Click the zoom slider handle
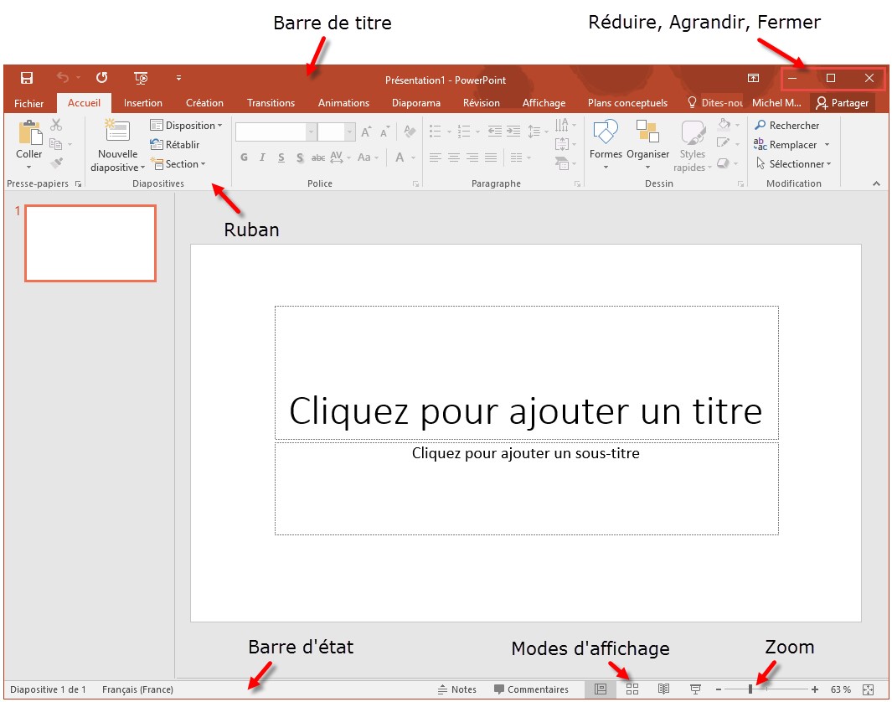Image resolution: width=892 pixels, height=702 pixels. point(750,689)
